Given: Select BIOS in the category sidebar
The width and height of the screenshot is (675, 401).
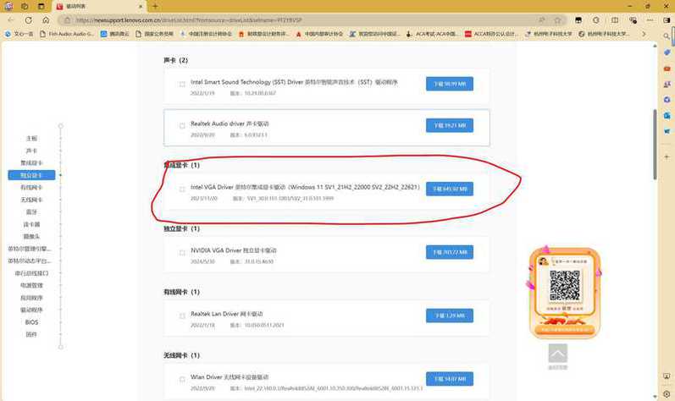Looking at the screenshot, I should pos(31,322).
